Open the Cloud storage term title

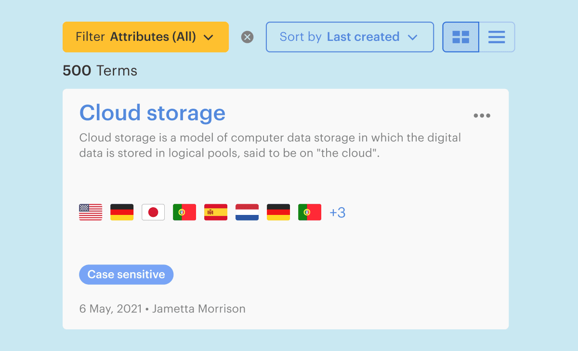(152, 113)
